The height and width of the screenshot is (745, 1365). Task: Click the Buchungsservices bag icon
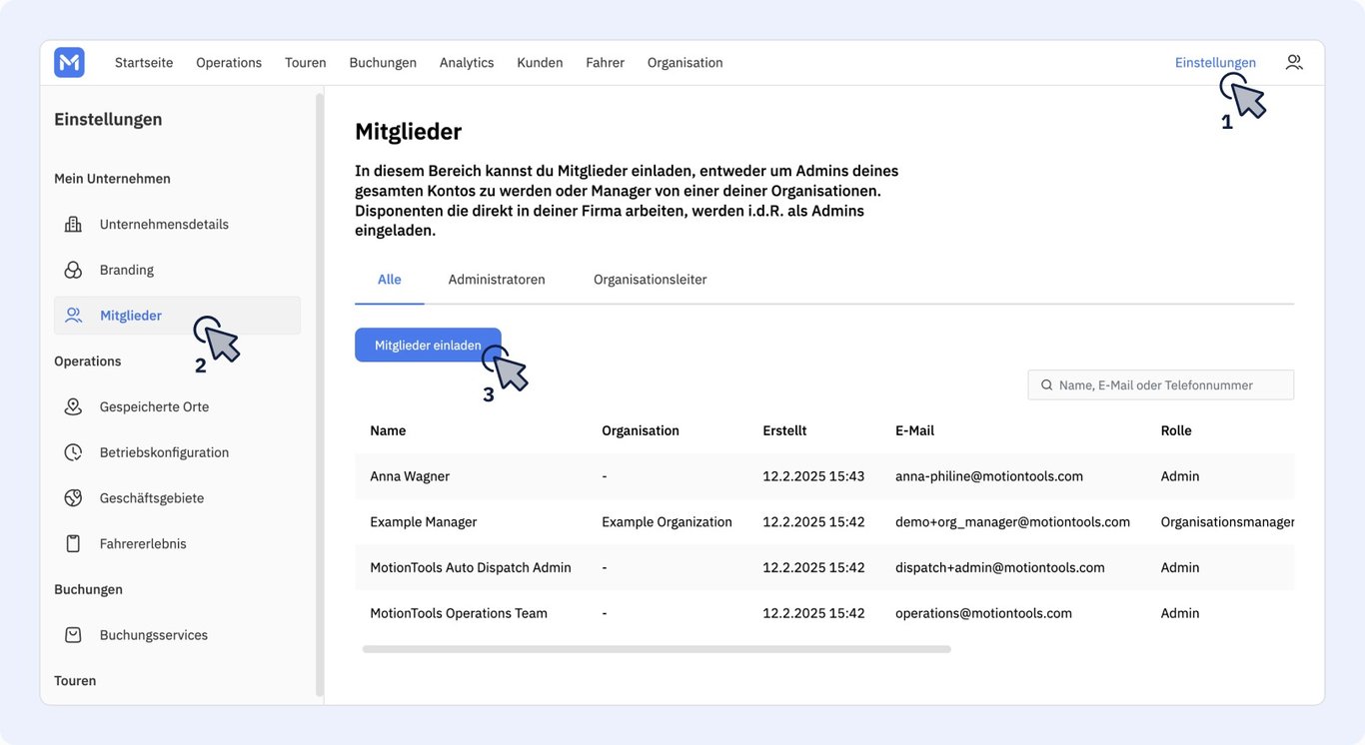pyautogui.click(x=73, y=635)
